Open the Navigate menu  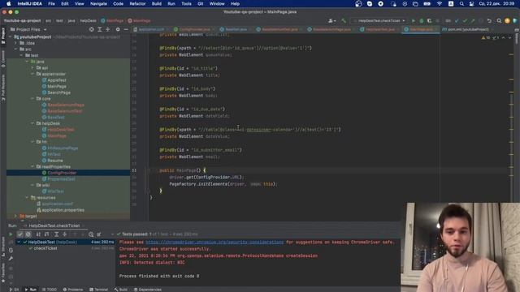[98, 3]
